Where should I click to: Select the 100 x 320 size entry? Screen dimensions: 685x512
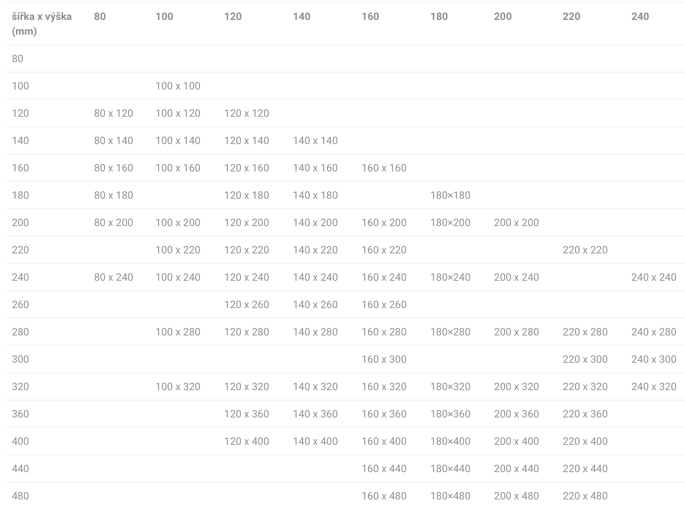(178, 386)
